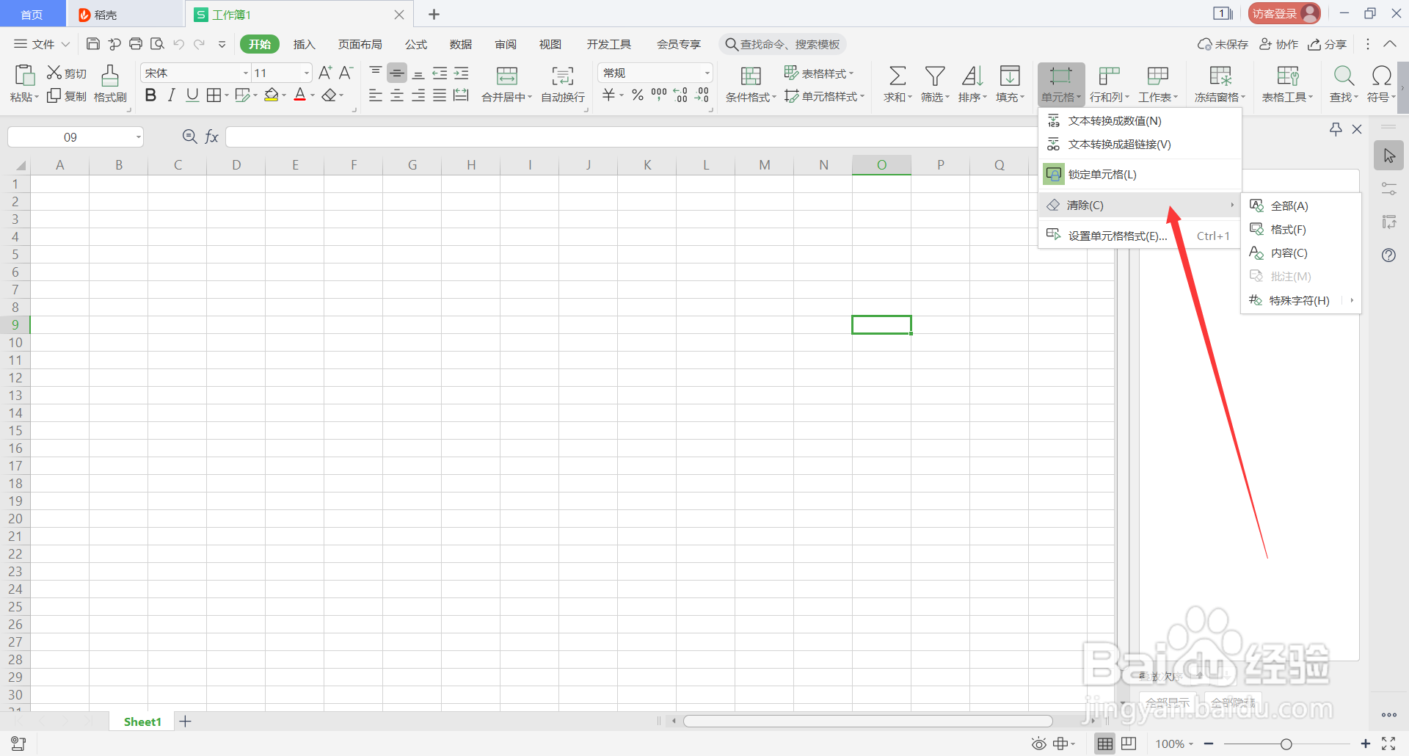Open the font color swatch picker
1409x756 pixels.
tap(299, 94)
